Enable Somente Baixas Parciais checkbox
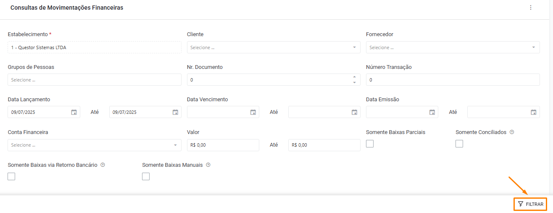The image size is (553, 213). point(370,144)
